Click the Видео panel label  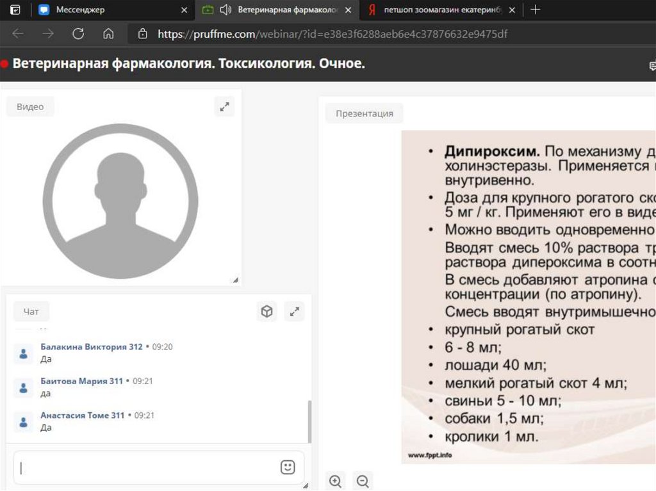[30, 107]
